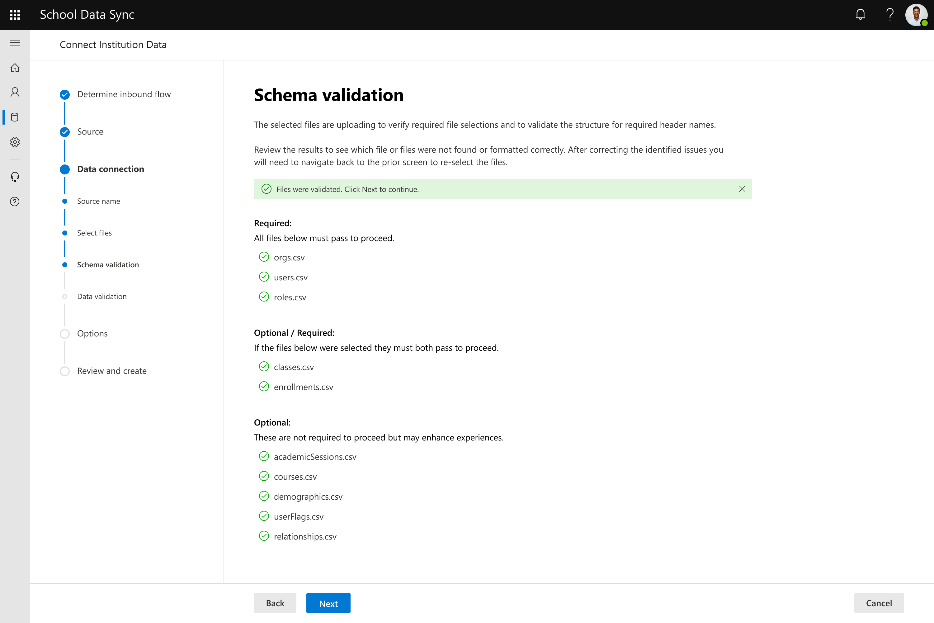This screenshot has height=623, width=934.
Task: Click the courses.csv file name
Action: [x=295, y=477]
